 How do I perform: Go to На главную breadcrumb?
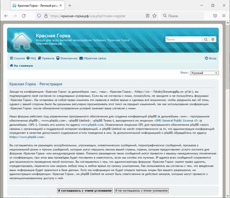pyautogui.click(x=22, y=66)
